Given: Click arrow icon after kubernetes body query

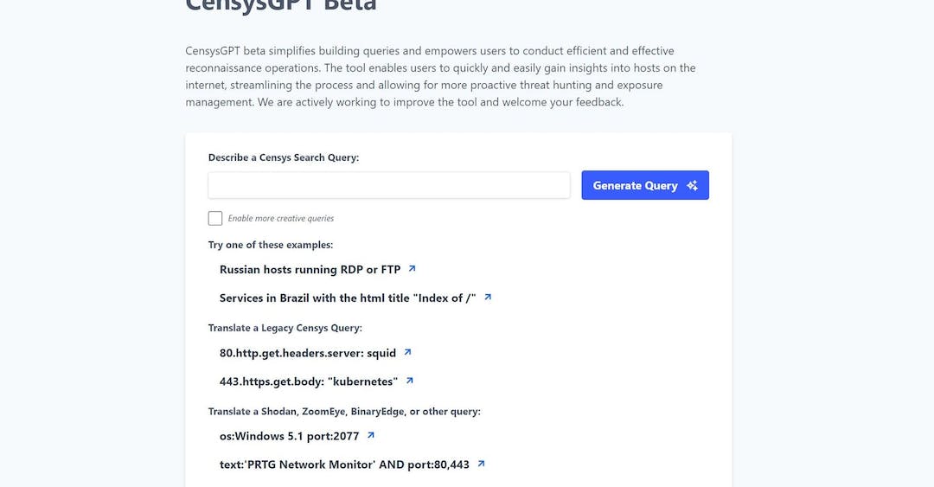Looking at the screenshot, I should tap(409, 381).
